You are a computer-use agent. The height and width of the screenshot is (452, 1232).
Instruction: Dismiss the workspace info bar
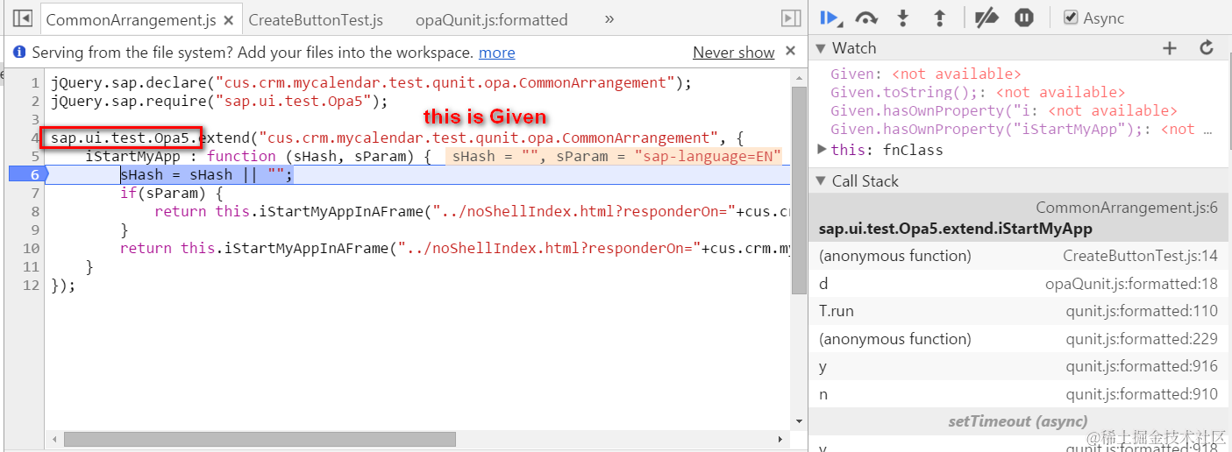coord(791,52)
